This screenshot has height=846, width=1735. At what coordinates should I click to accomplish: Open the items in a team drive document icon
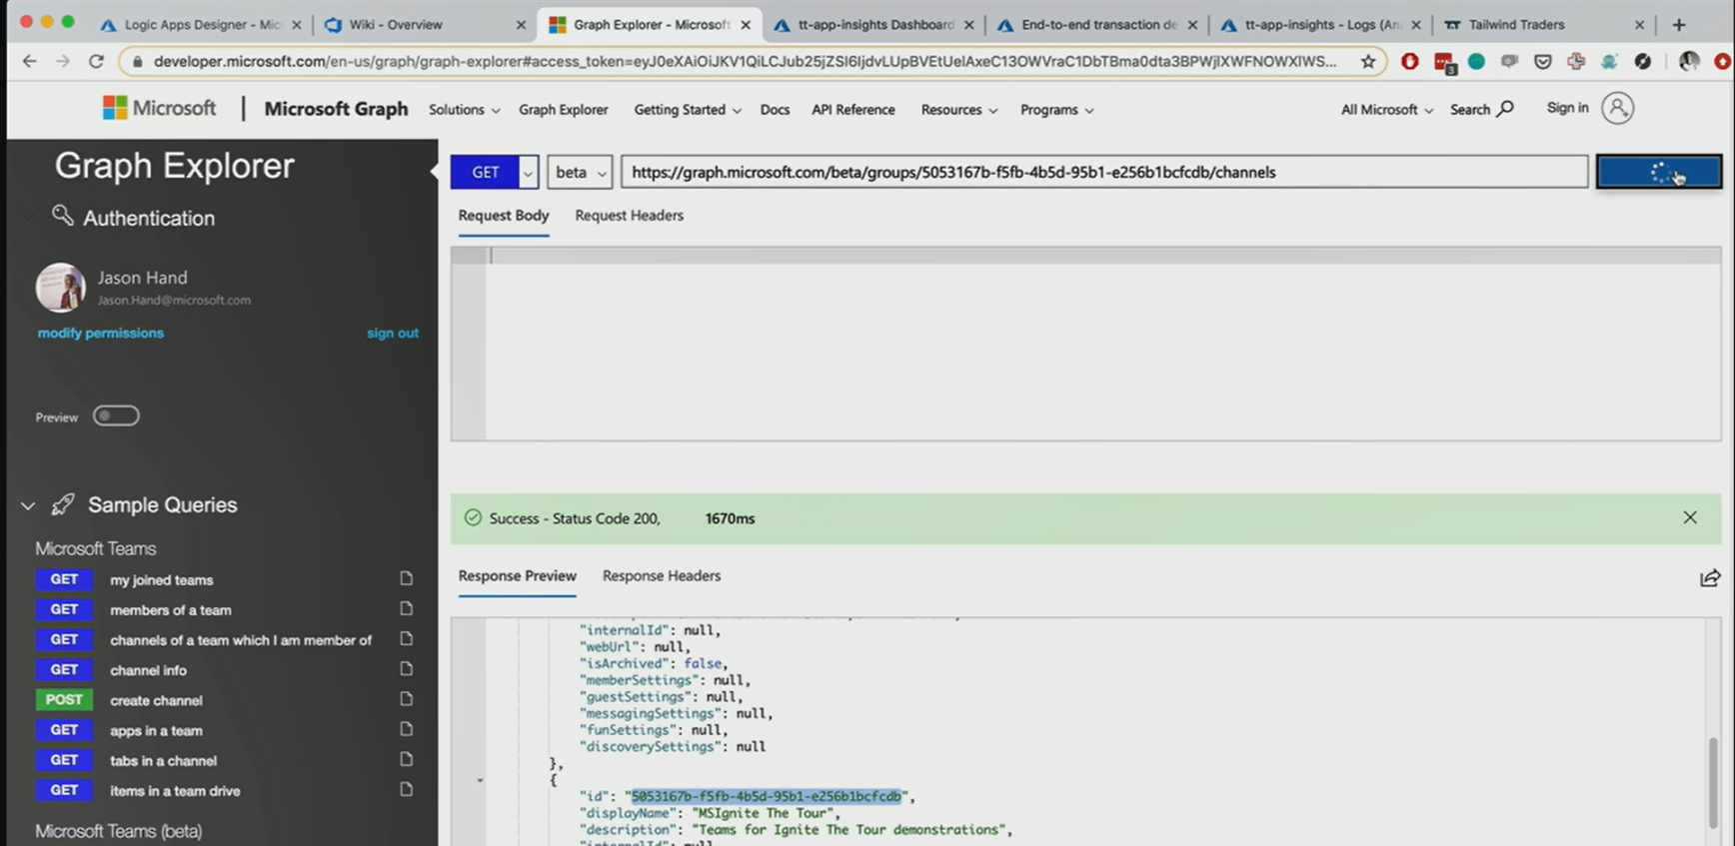pos(406,789)
